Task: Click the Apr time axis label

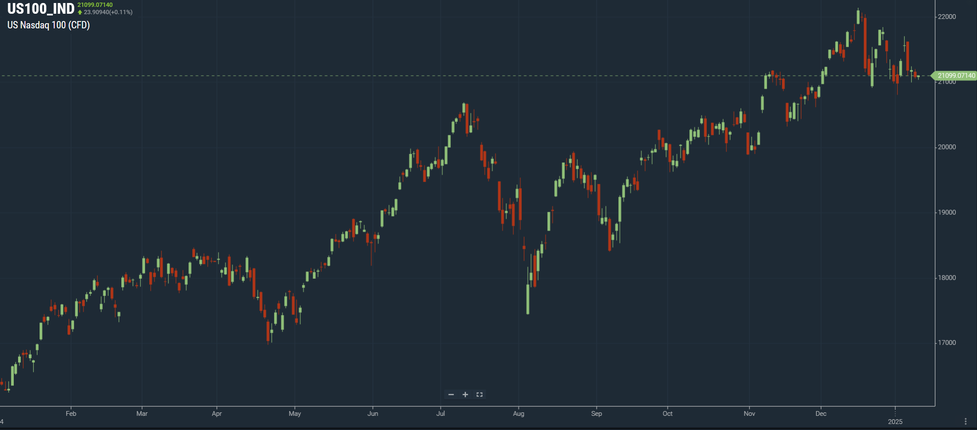Action: click(x=217, y=414)
